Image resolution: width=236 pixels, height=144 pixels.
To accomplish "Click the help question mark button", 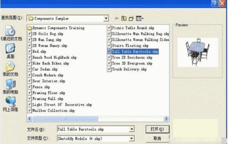I will coord(214,3).
